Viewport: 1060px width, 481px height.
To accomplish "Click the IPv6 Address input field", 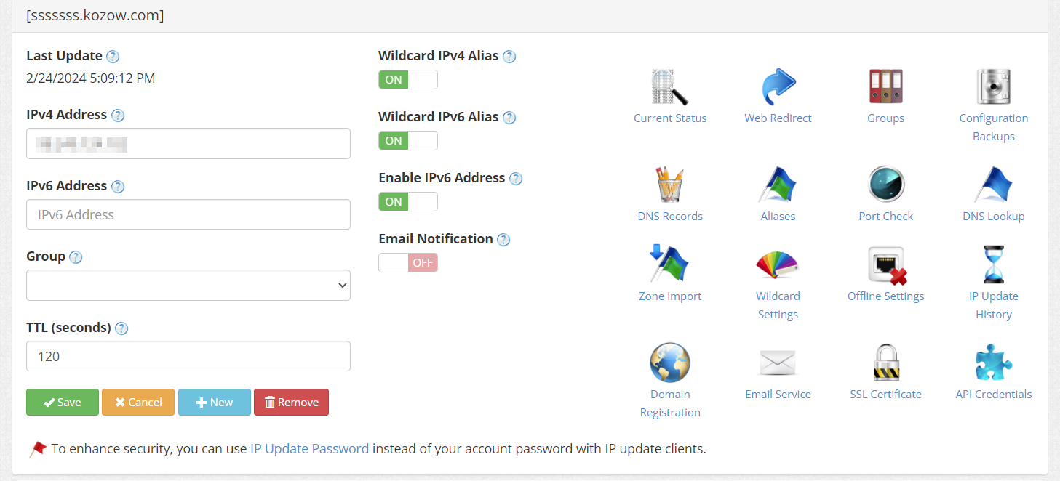I will coord(188,214).
